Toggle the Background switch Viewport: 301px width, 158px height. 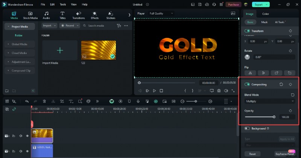click(247, 128)
